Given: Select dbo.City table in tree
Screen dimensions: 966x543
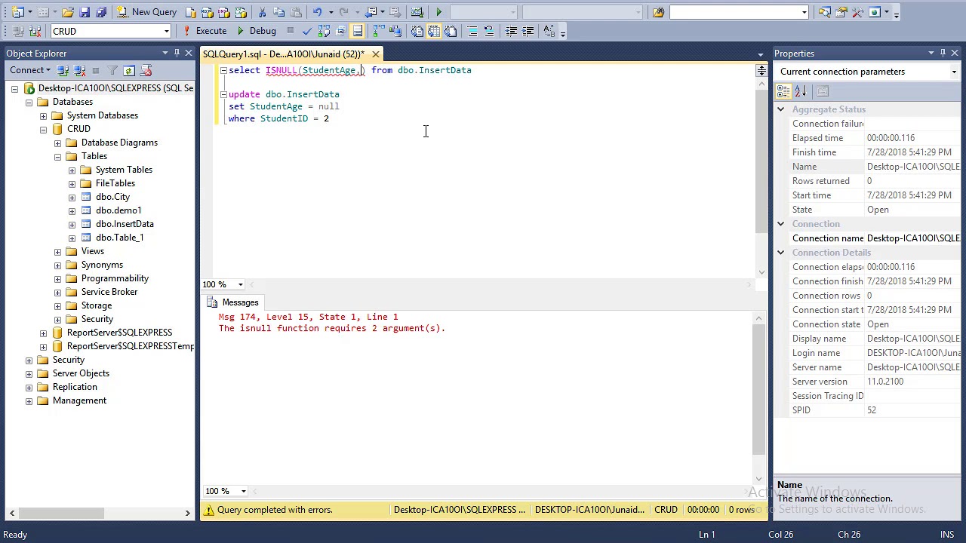Looking at the screenshot, I should (x=112, y=197).
